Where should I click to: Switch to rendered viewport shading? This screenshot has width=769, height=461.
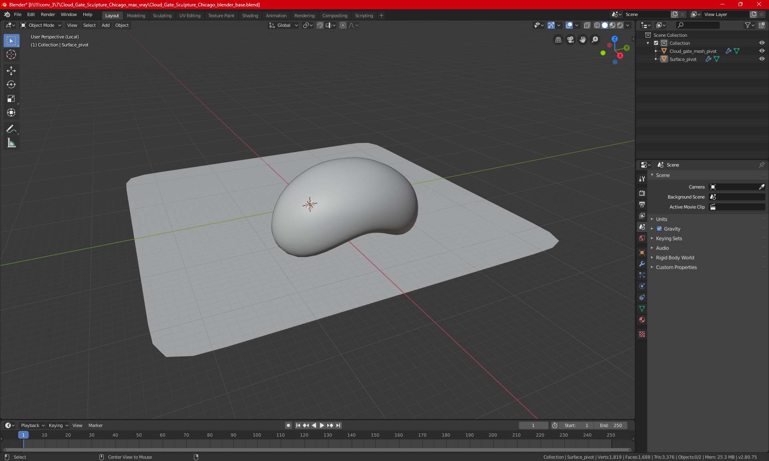coord(620,25)
